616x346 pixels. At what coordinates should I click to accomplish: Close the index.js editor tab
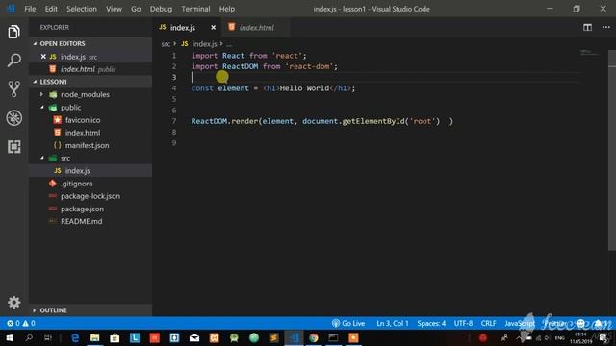point(213,28)
